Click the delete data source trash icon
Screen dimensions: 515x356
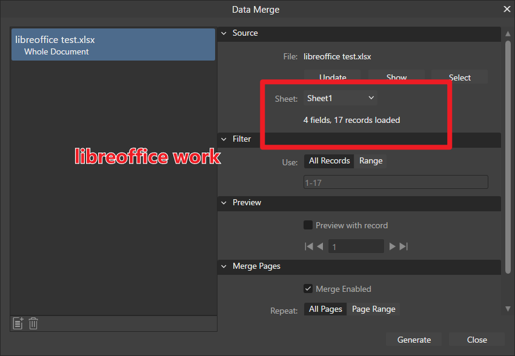[33, 323]
